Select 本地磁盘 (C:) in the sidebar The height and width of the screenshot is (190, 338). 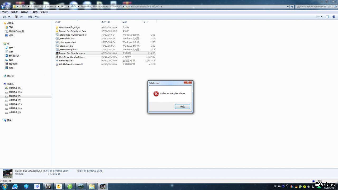pyautogui.click(x=15, y=88)
